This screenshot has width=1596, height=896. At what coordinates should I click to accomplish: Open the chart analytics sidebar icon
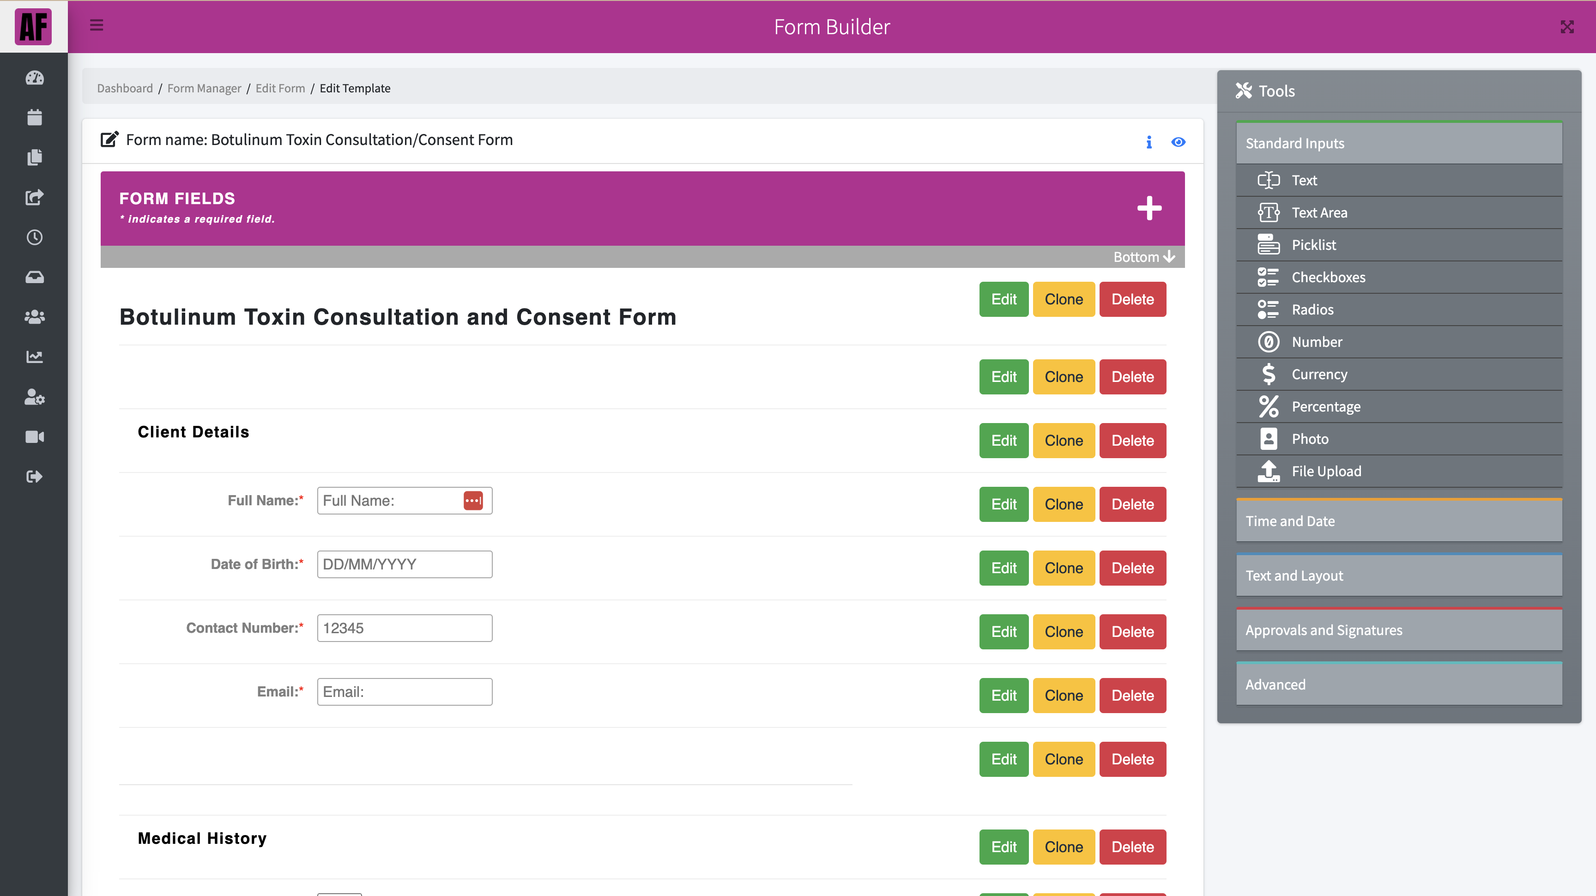coord(34,356)
